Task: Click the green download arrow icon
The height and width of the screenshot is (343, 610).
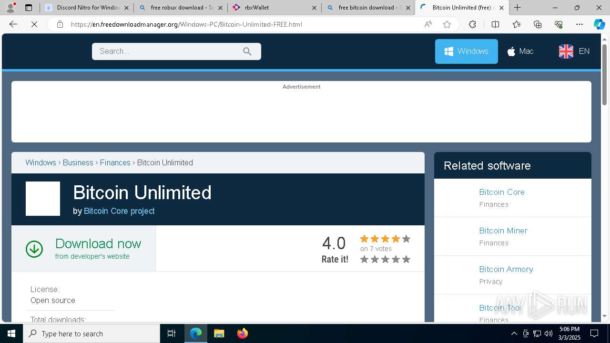Action: [34, 249]
